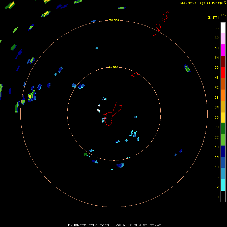Click the dark red 54 kft swatch
The width and height of the screenshot is (227, 227).
pyautogui.click(x=223, y=62)
